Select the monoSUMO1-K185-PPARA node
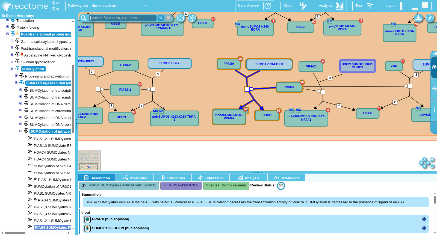This screenshot has height=235, width=437. pyautogui.click(x=229, y=117)
